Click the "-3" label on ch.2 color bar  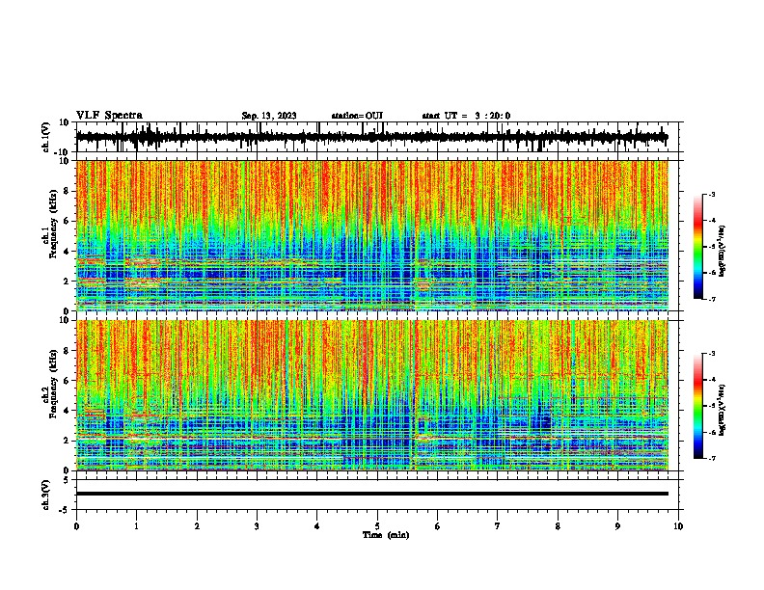[711, 354]
